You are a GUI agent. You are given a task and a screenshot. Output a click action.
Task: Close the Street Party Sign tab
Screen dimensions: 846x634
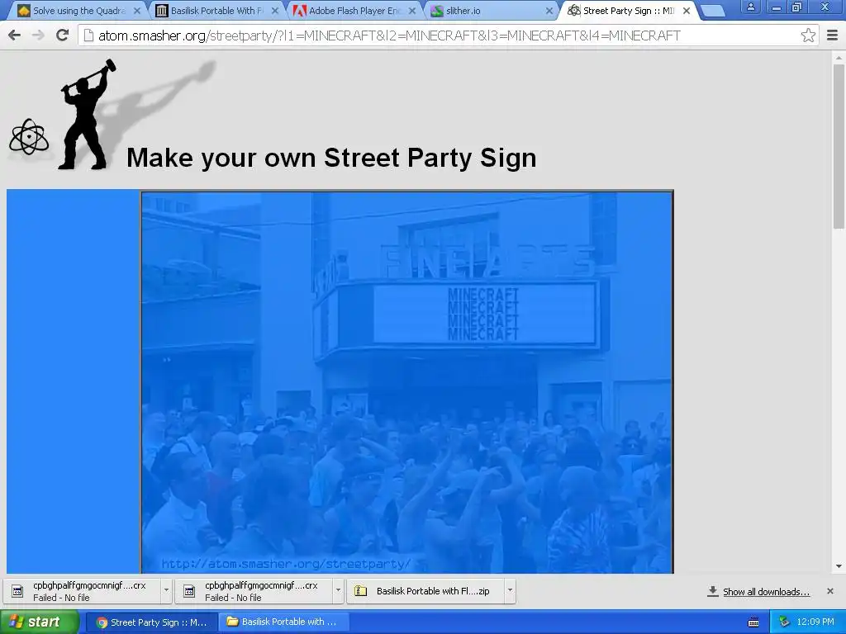pos(687,11)
